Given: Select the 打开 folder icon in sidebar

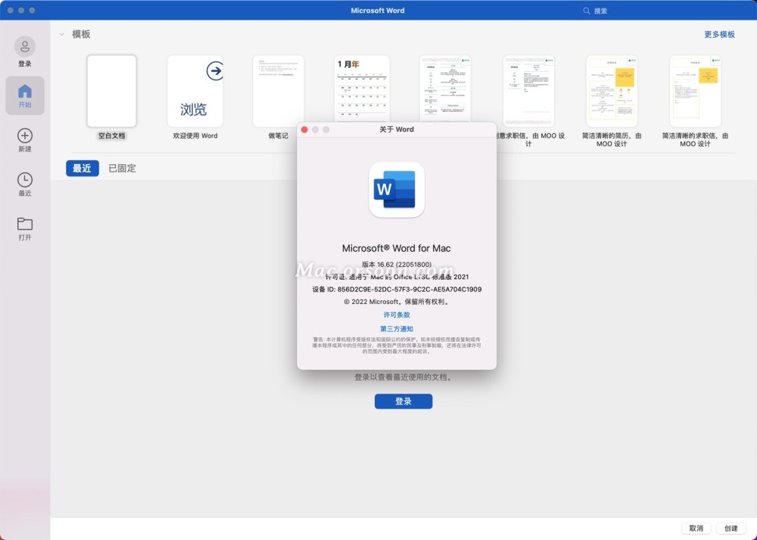Looking at the screenshot, I should point(26,223).
